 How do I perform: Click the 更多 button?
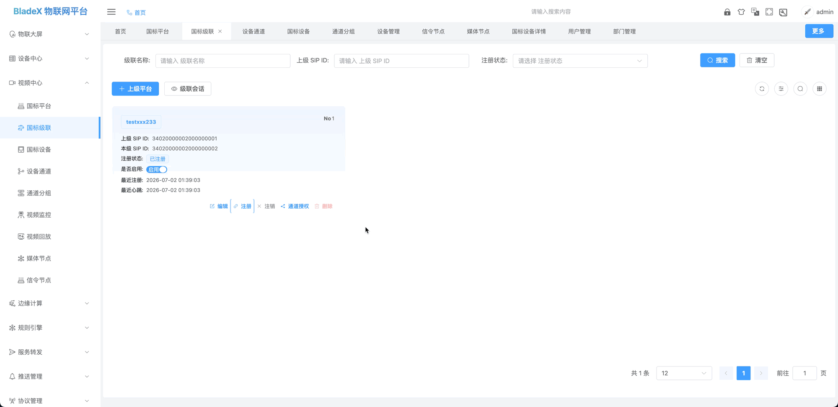(x=819, y=31)
